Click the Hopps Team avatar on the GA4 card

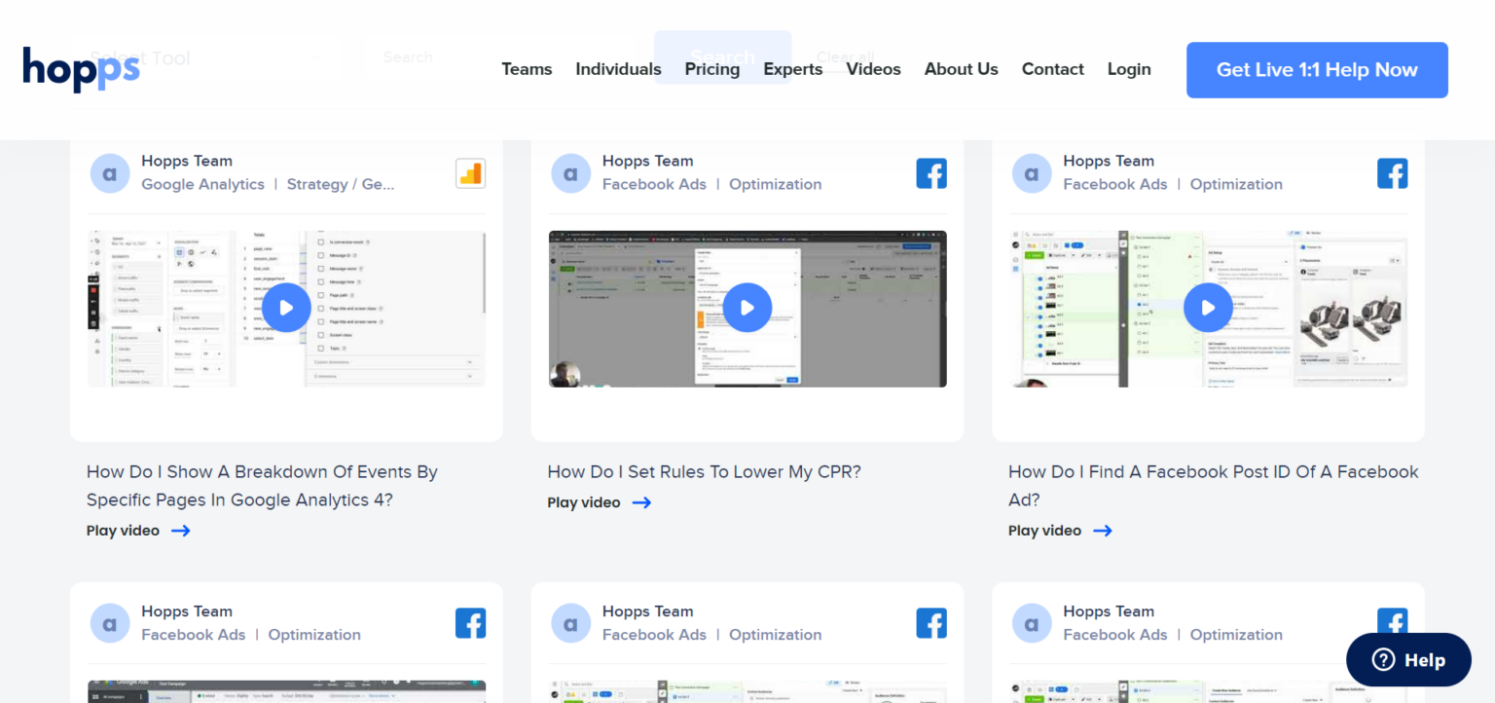109,172
